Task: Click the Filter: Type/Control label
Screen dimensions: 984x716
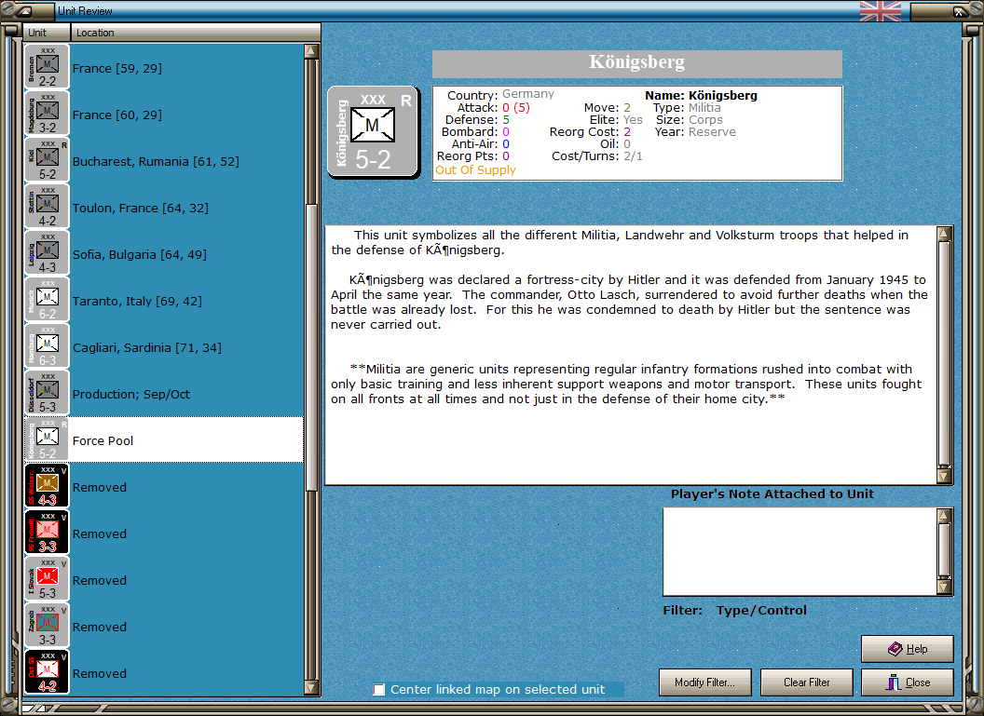Action: [x=735, y=610]
